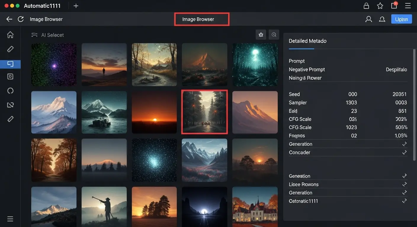Open the top-right hamburger menu

pyautogui.click(x=408, y=5)
